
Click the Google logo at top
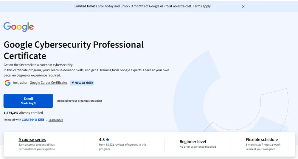pos(18,27)
